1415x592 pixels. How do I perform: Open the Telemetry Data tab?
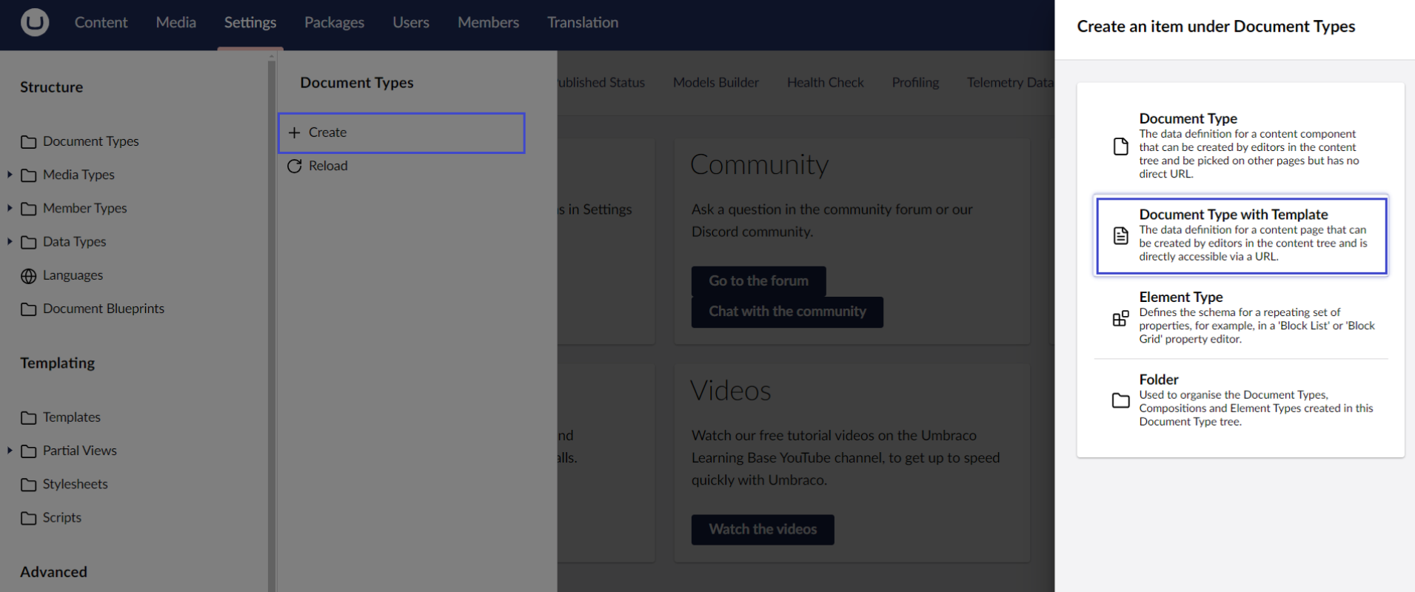[x=1010, y=82]
